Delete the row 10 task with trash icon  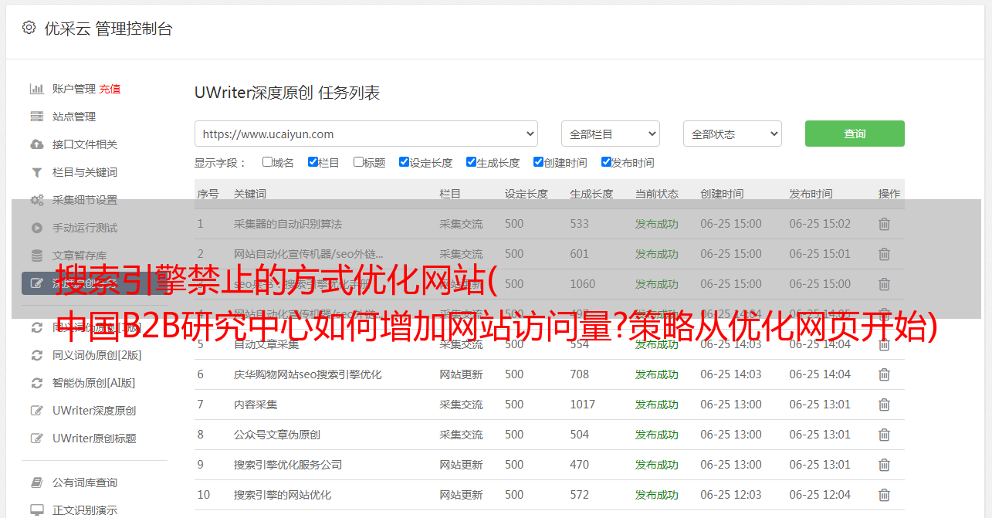coord(884,495)
